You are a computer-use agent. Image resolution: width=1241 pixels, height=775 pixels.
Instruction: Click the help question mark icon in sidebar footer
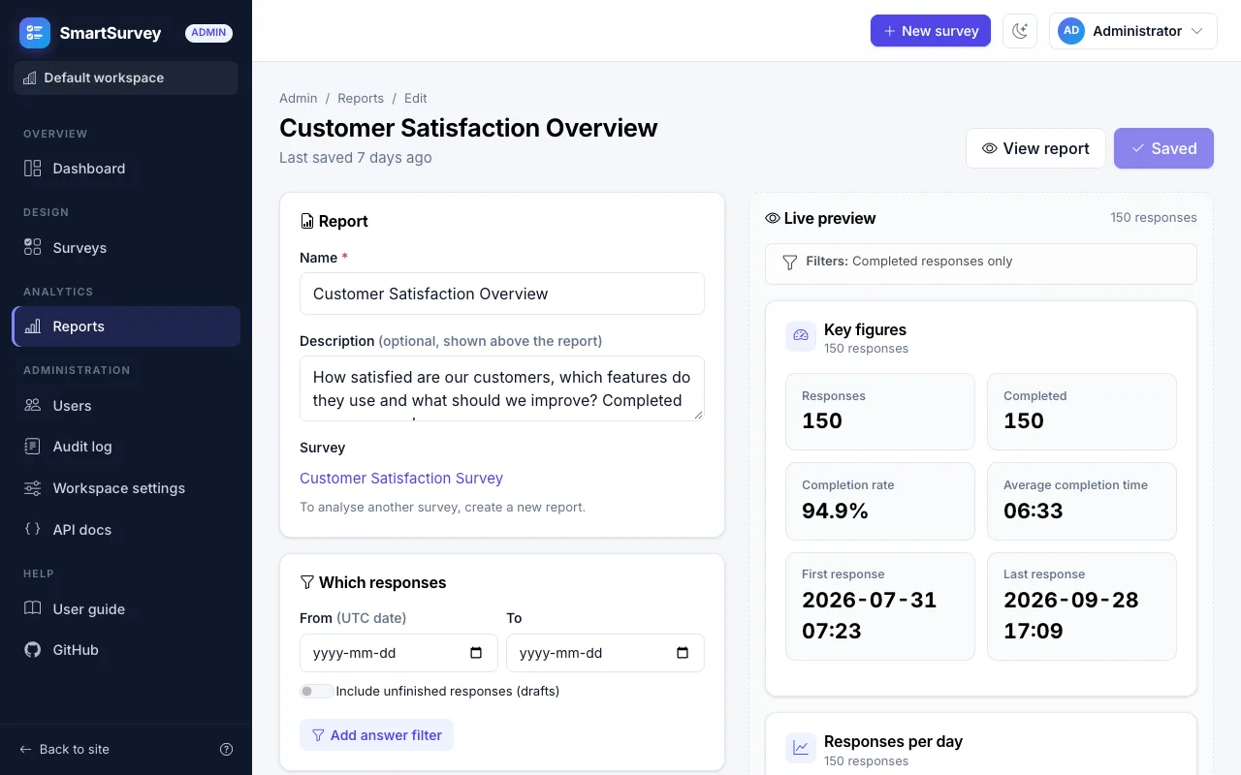[x=227, y=749]
